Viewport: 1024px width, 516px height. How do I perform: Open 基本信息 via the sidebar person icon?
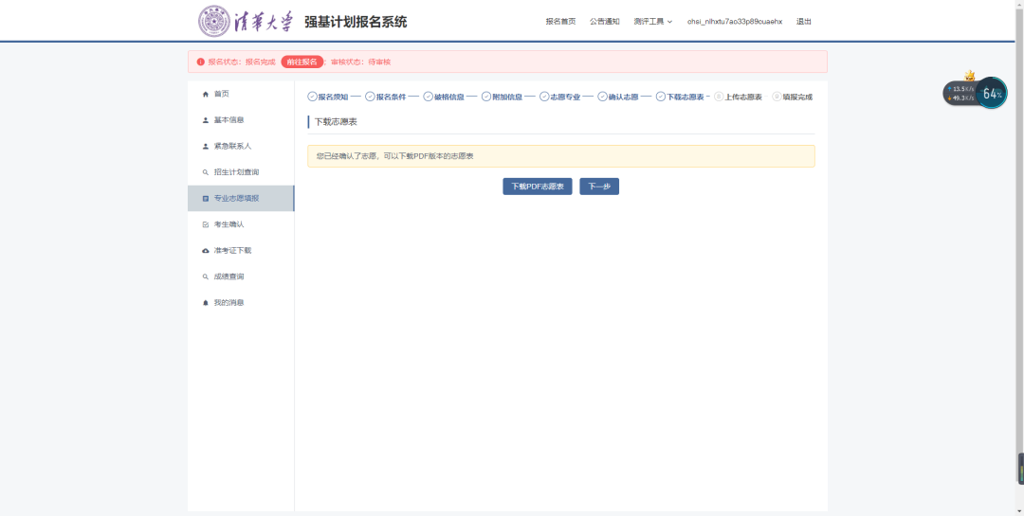(206, 120)
